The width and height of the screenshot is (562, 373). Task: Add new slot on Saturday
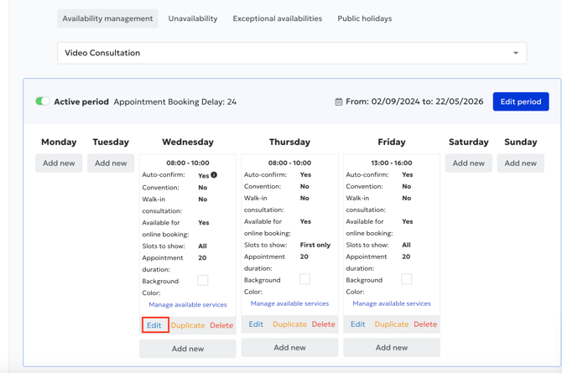tap(468, 163)
